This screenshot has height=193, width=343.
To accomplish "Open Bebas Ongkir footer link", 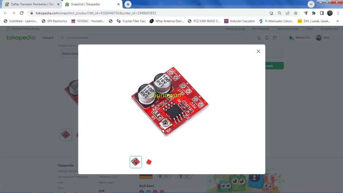I will [107, 183].
